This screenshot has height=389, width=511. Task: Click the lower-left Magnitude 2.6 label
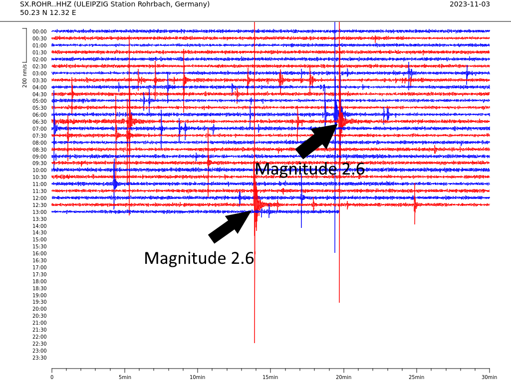pyautogui.click(x=199, y=258)
